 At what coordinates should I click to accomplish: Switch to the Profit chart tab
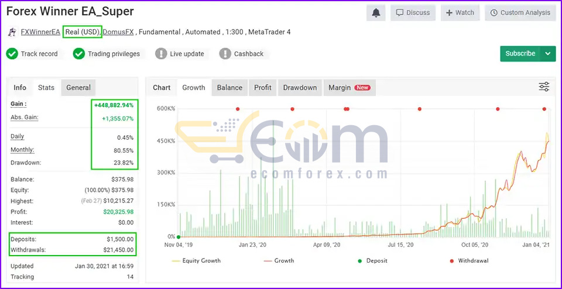point(263,88)
